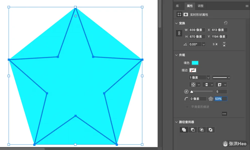The height and width of the screenshot is (150, 250).
Task: Click the link width and height constraint icon
Action: (x=179, y=33)
